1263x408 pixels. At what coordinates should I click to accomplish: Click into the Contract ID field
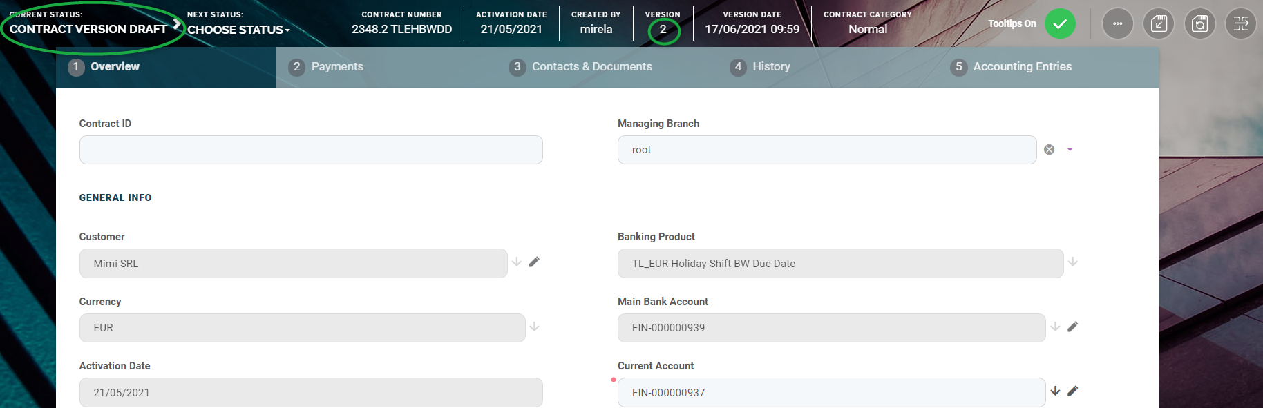point(311,150)
